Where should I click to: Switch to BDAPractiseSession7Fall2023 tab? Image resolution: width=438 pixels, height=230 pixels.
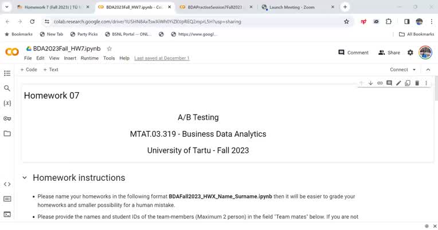click(x=215, y=7)
